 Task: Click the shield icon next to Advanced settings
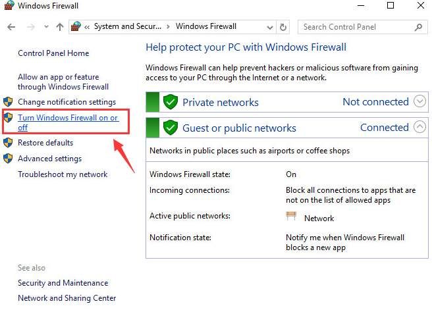tap(8, 159)
